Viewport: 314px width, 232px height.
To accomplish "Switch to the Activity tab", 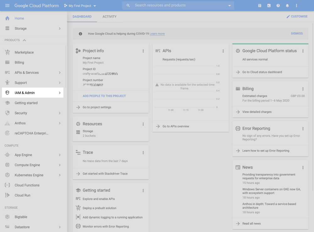I will pyautogui.click(x=109, y=17).
